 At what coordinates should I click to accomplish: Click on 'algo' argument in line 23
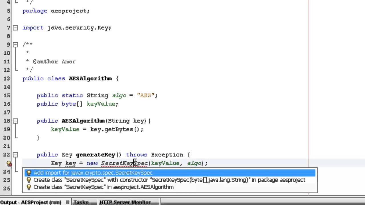[194, 163]
